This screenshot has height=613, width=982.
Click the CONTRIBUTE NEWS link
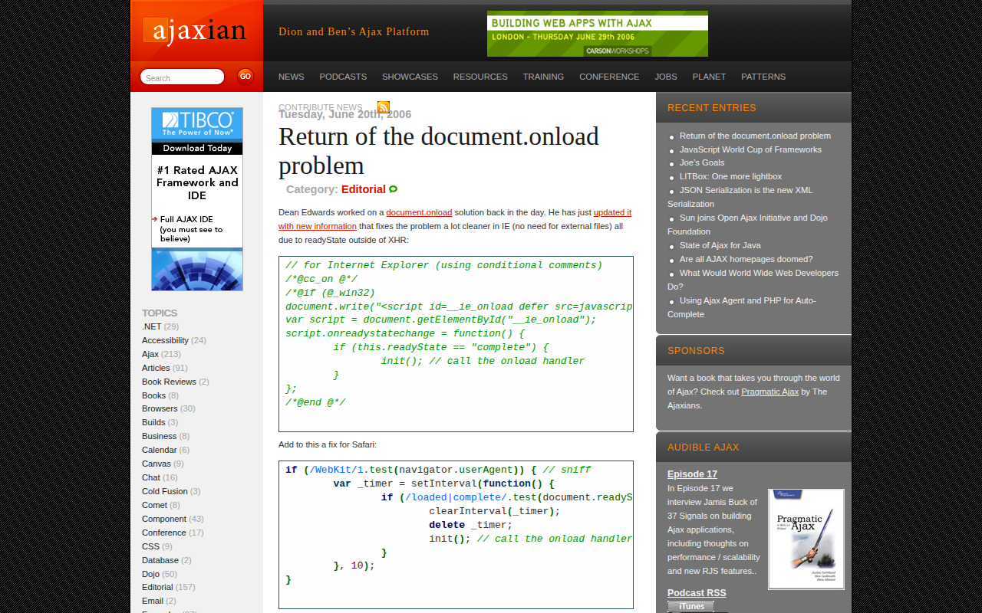pyautogui.click(x=320, y=107)
